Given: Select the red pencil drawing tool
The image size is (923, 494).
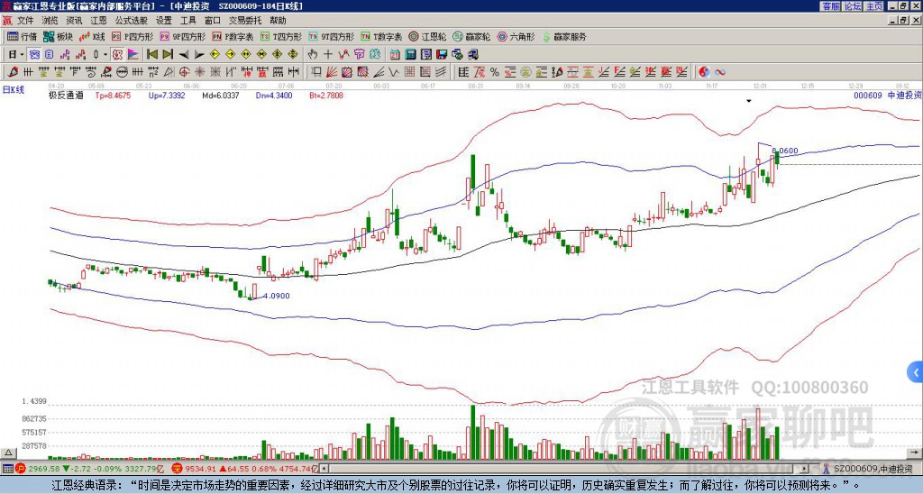Looking at the screenshot, I should click(x=13, y=72).
